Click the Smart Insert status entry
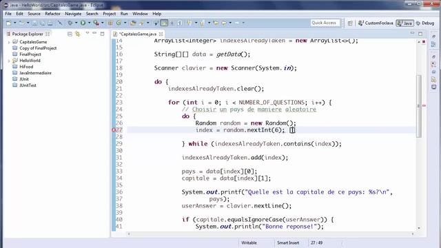This screenshot has width=441, height=248. tap(288, 242)
